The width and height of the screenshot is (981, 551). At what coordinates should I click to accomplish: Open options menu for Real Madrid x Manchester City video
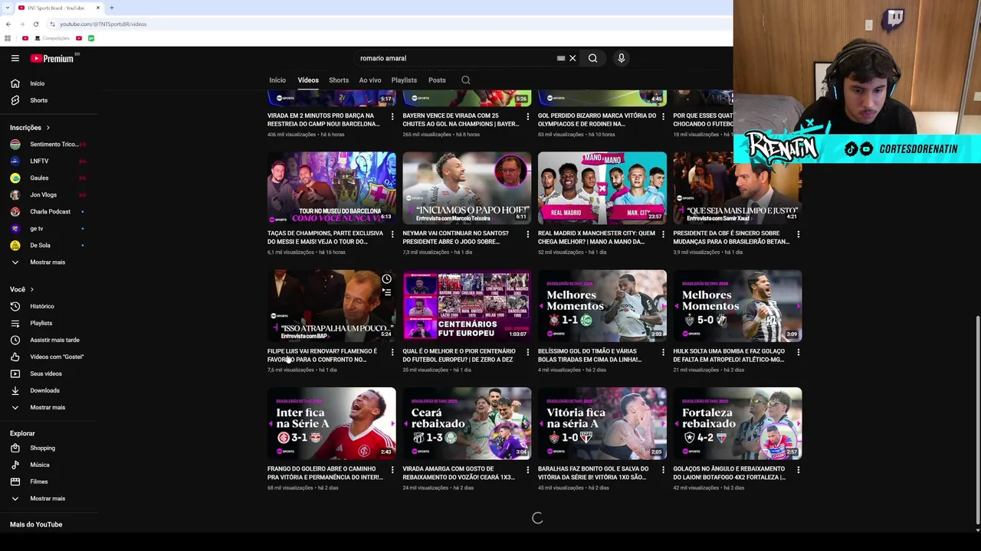coord(663,235)
